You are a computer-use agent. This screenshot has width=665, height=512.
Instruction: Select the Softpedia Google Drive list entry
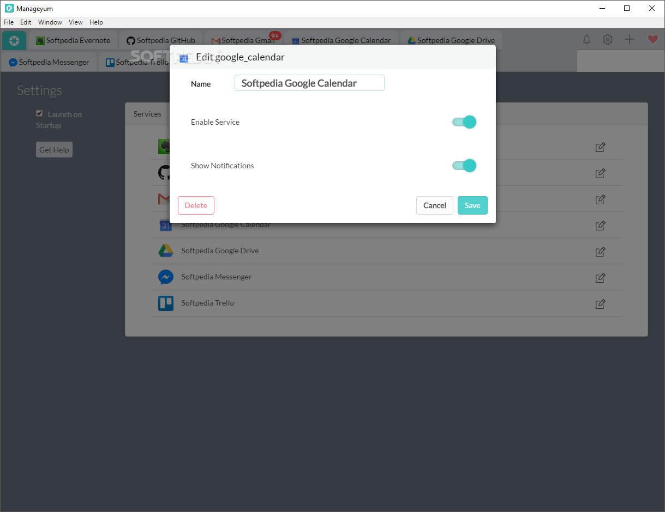click(386, 251)
